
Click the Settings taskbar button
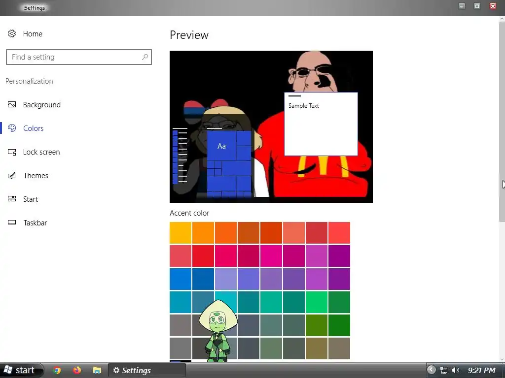tap(146, 370)
